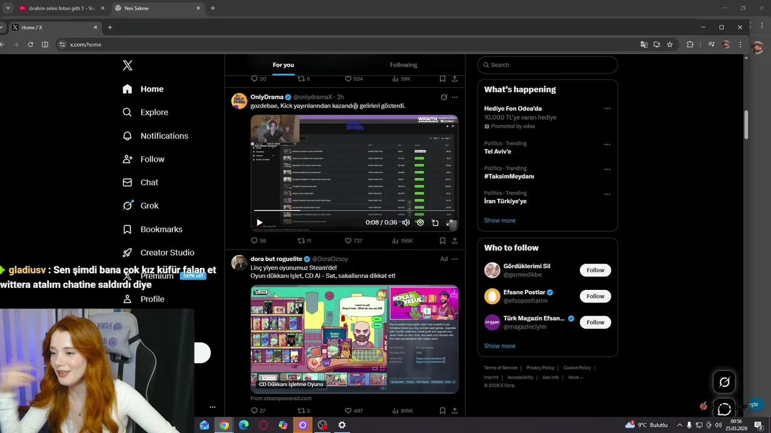Screen dimensions: 771x433
Task: Open Chrome from the taskbar
Action: pyautogui.click(x=224, y=425)
